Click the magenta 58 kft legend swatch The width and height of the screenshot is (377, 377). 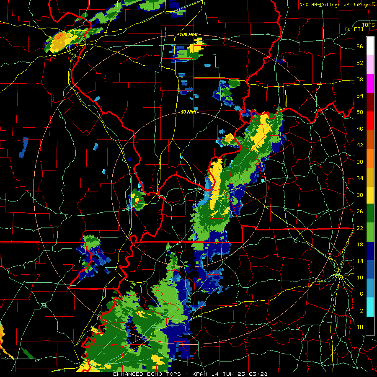(x=370, y=83)
